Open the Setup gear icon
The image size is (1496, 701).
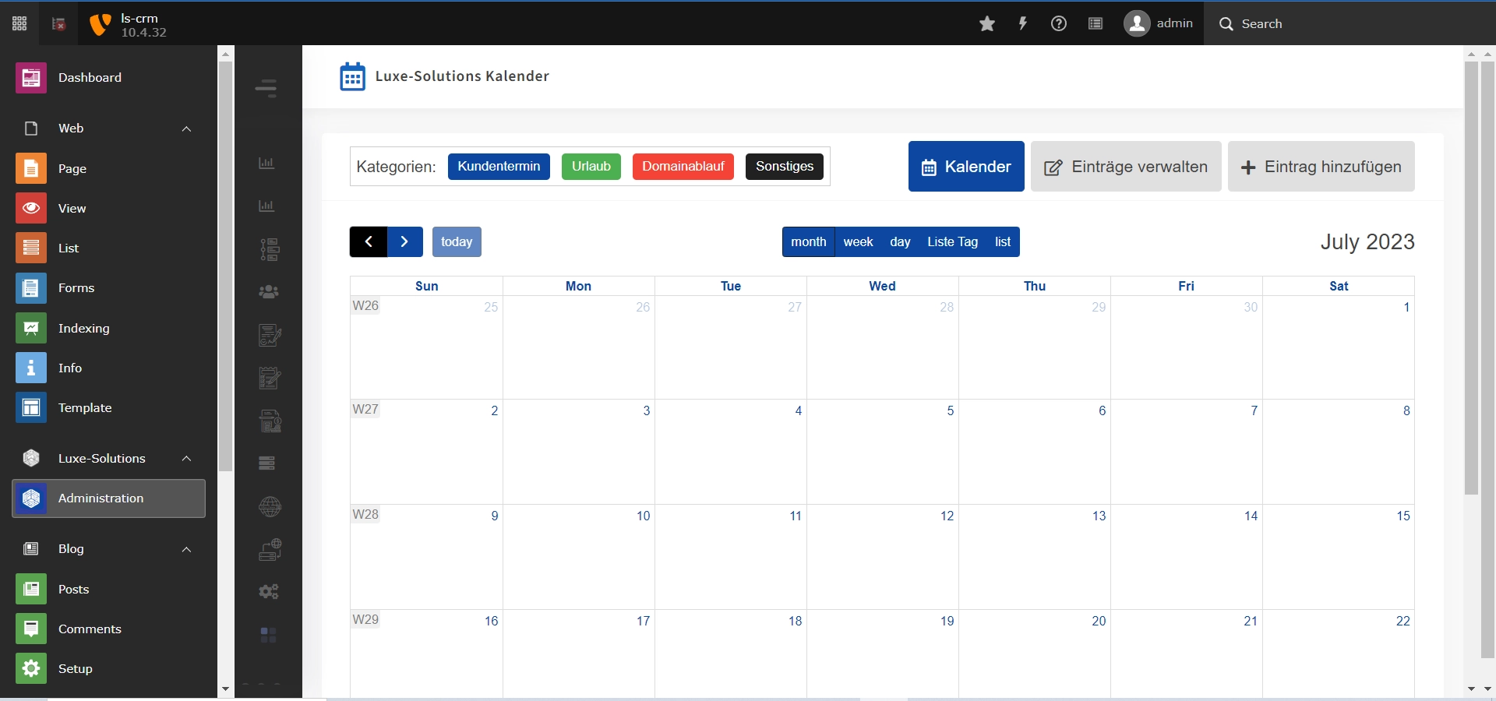tap(31, 668)
